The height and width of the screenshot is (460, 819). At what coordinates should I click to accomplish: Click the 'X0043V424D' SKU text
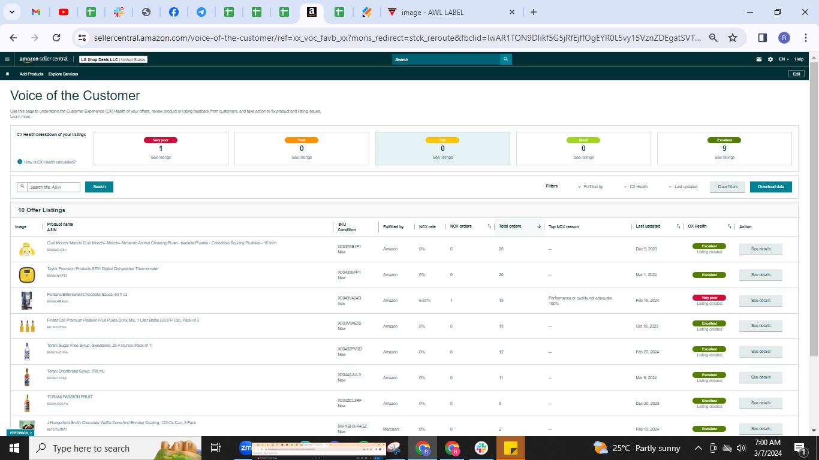click(350, 298)
